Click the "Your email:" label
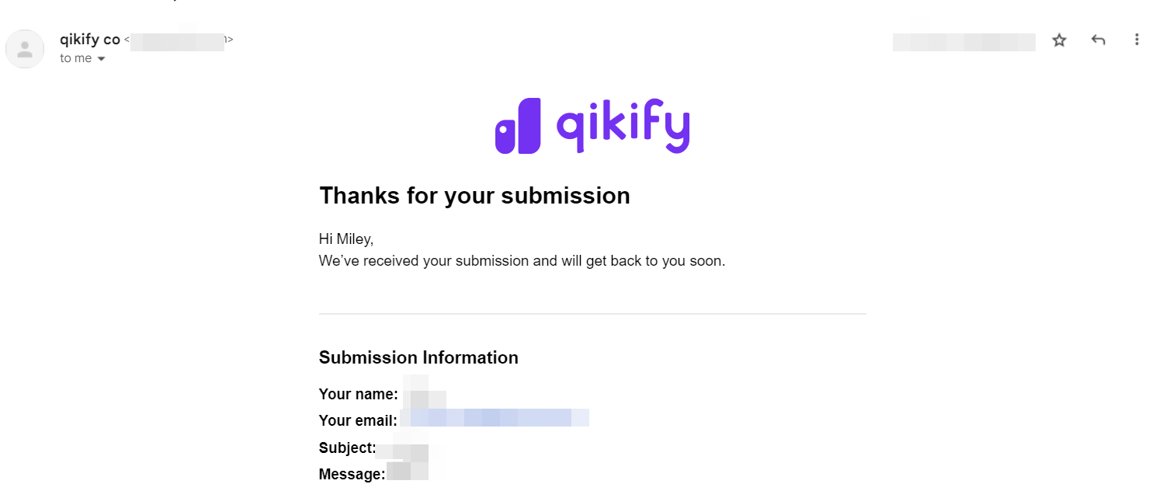 [358, 420]
